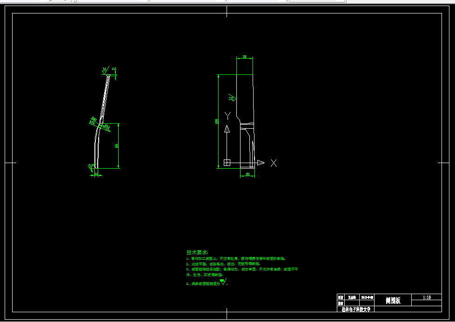Select technical requirement line 2 text
The image size is (455, 322).
coord(223,264)
